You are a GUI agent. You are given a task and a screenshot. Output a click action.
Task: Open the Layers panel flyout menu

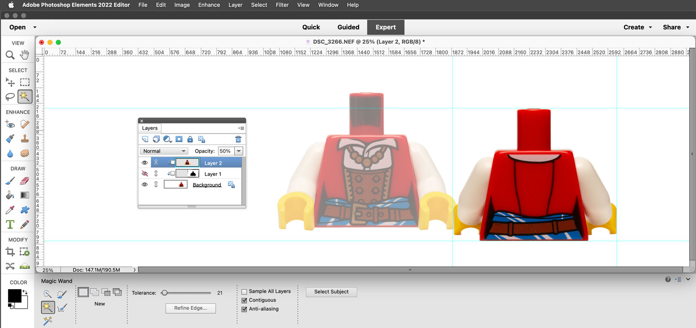[241, 128]
